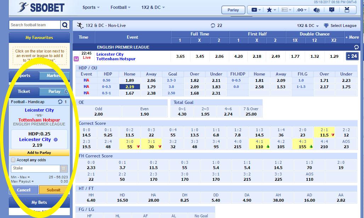Open the Sports dropdown menu

91,7
